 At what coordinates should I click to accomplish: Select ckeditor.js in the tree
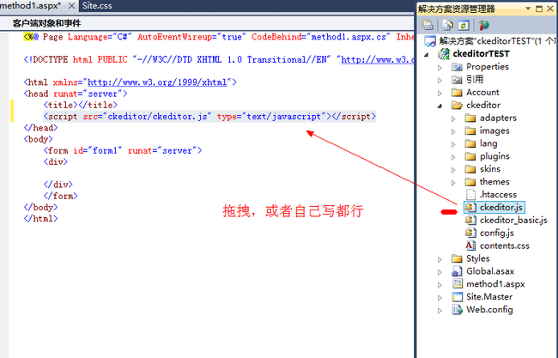click(501, 207)
